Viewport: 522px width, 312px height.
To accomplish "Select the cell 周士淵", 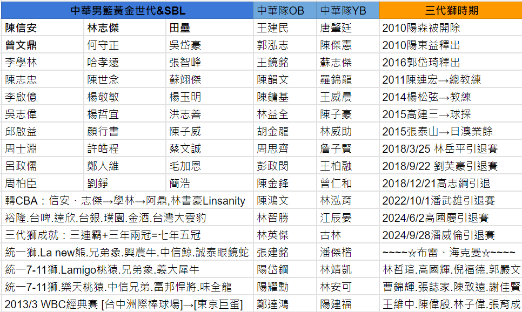I will [x=43, y=148].
